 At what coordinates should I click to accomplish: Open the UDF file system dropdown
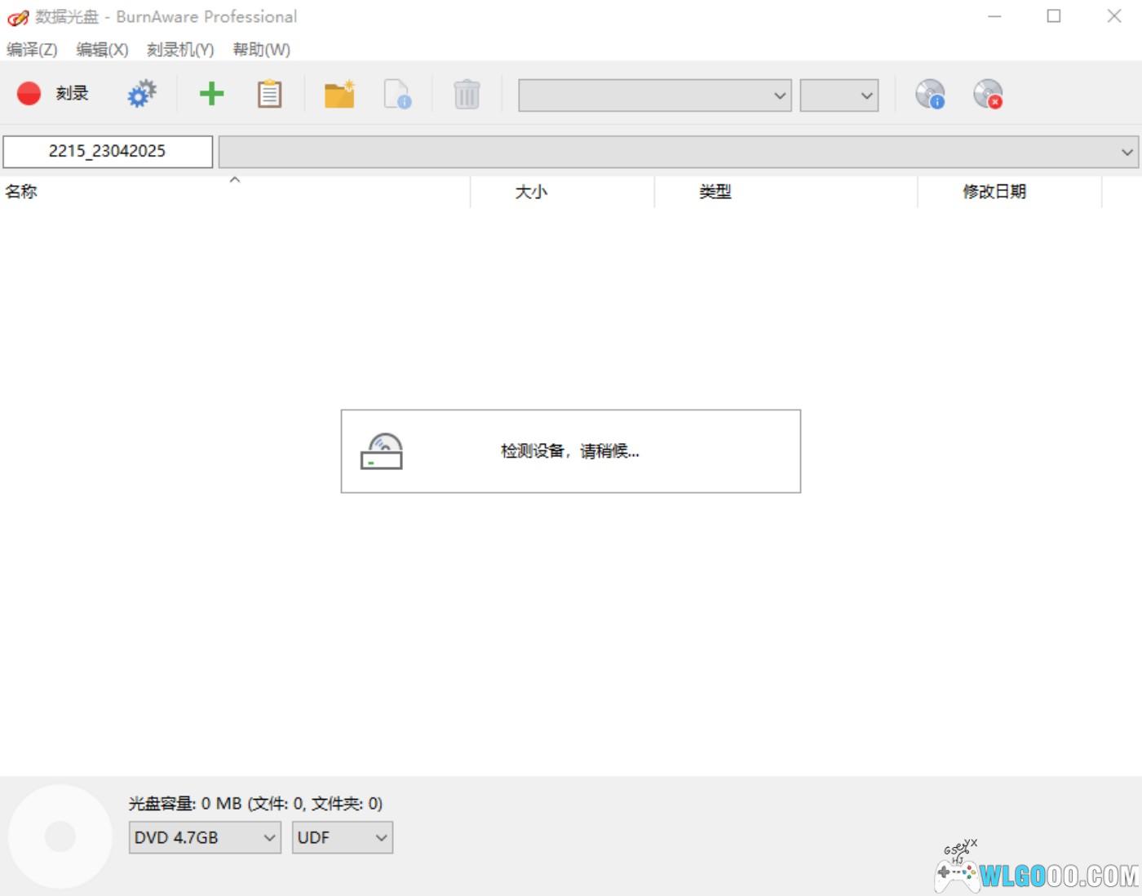click(x=342, y=837)
